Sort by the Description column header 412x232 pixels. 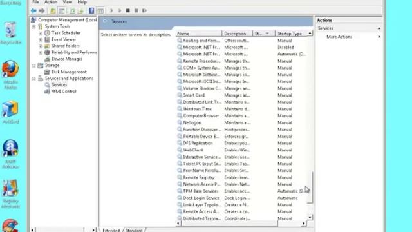click(238, 34)
